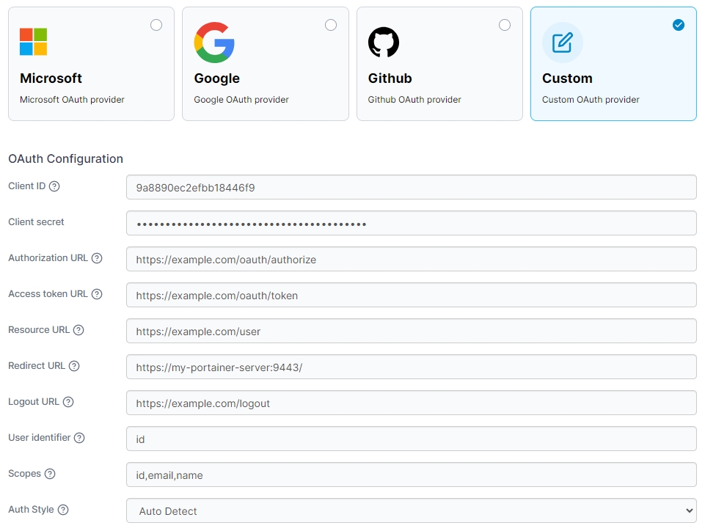
Task: Click the Authorization URL help icon
Action: [97, 258]
